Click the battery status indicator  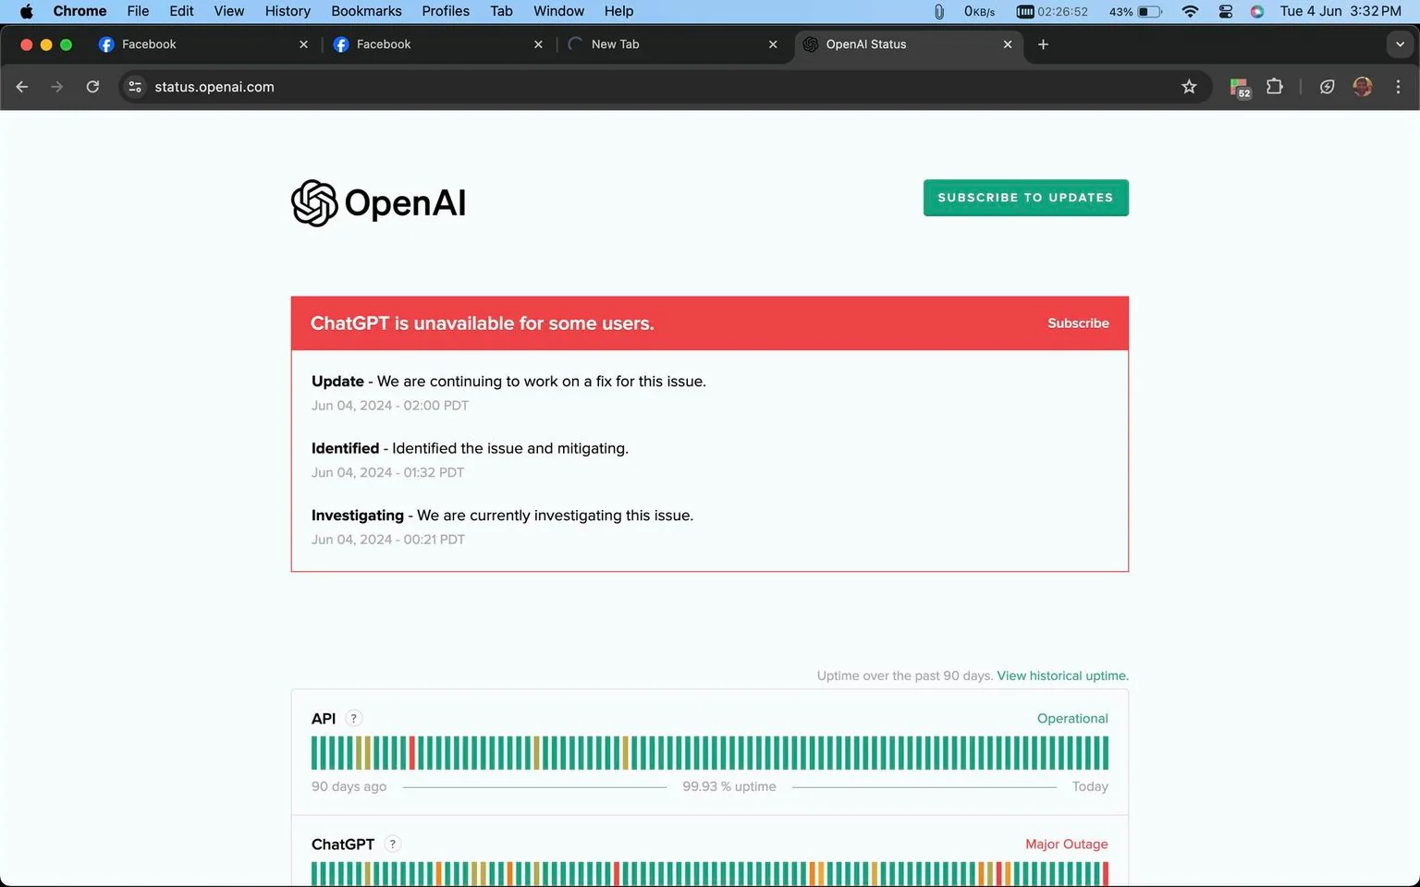coord(1135,11)
